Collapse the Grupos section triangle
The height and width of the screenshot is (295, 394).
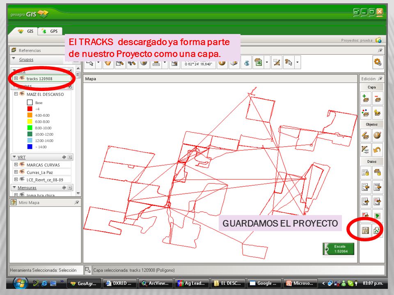(14, 59)
